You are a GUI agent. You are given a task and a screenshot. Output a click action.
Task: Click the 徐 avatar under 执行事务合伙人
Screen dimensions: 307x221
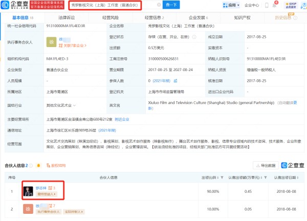(51, 42)
